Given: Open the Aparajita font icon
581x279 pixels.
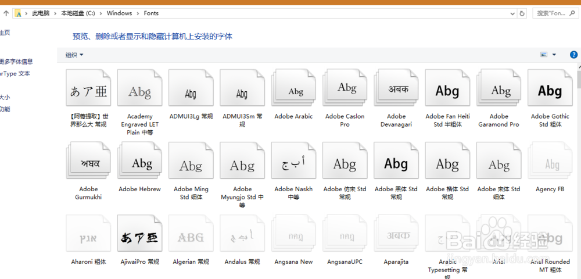Looking at the screenshot, I should coord(396,234).
